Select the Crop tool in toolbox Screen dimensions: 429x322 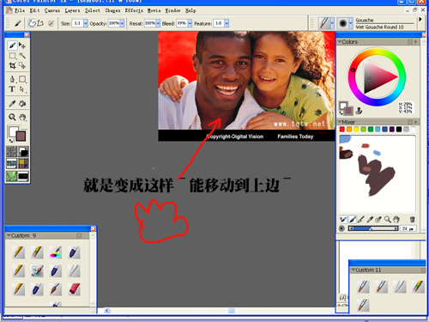coord(12,65)
